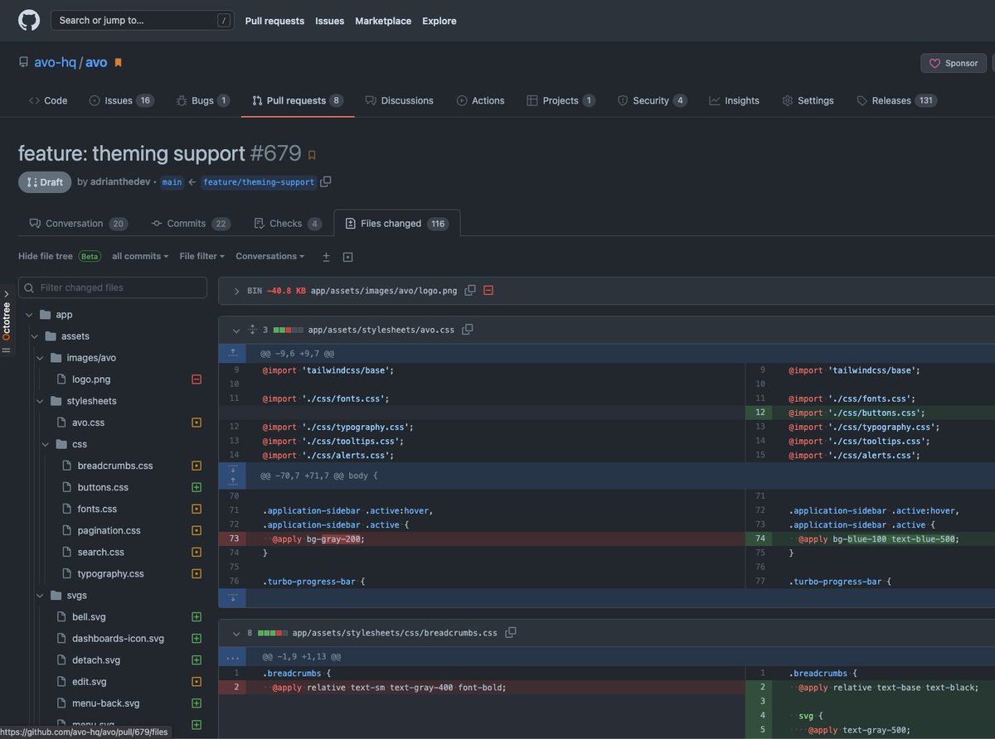Hide the file tree
995x739 pixels.
46,256
